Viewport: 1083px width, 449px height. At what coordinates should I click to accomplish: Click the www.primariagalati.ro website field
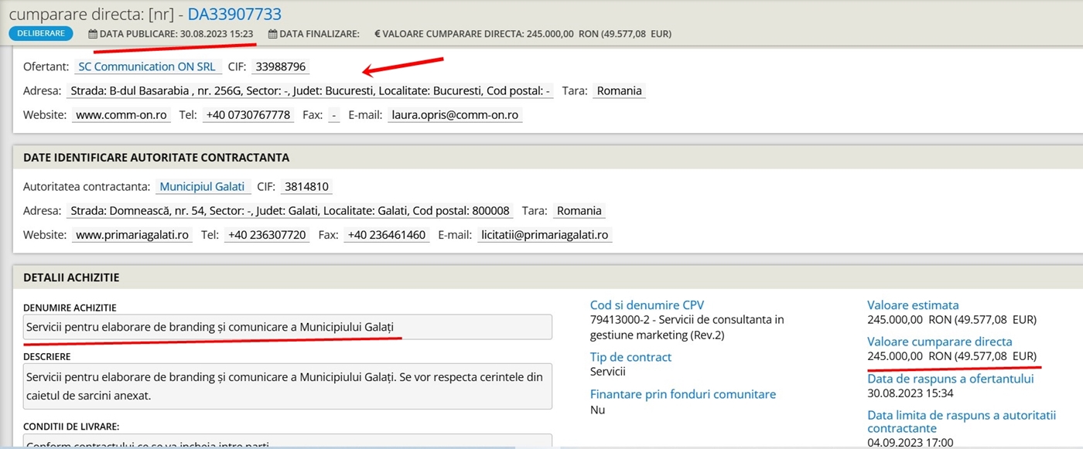click(133, 235)
